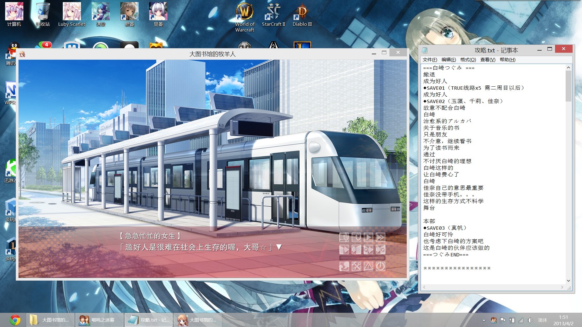Switch to 大图书馆的 game taskbar button
This screenshot has height=327, width=582.
198,320
